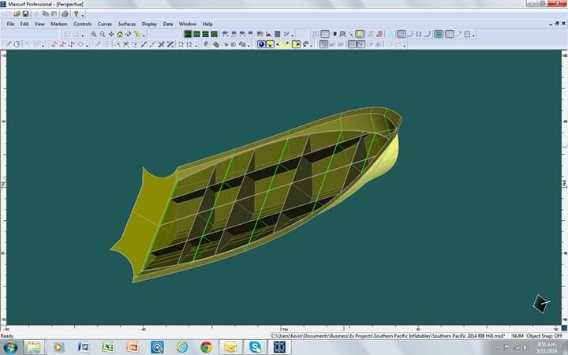Viewport: 568px width, 355px height.
Task: Click the crossed-lines delete tool icon
Action: tap(161, 44)
